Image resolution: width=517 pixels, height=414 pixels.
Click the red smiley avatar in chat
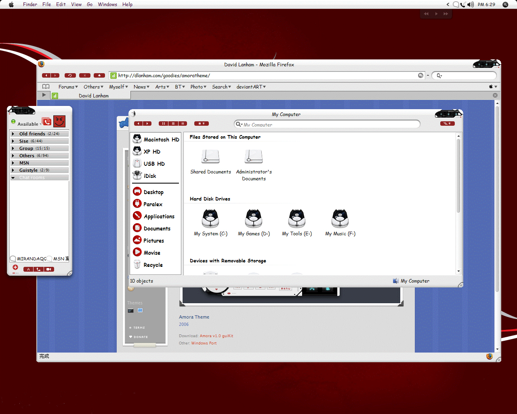59,121
